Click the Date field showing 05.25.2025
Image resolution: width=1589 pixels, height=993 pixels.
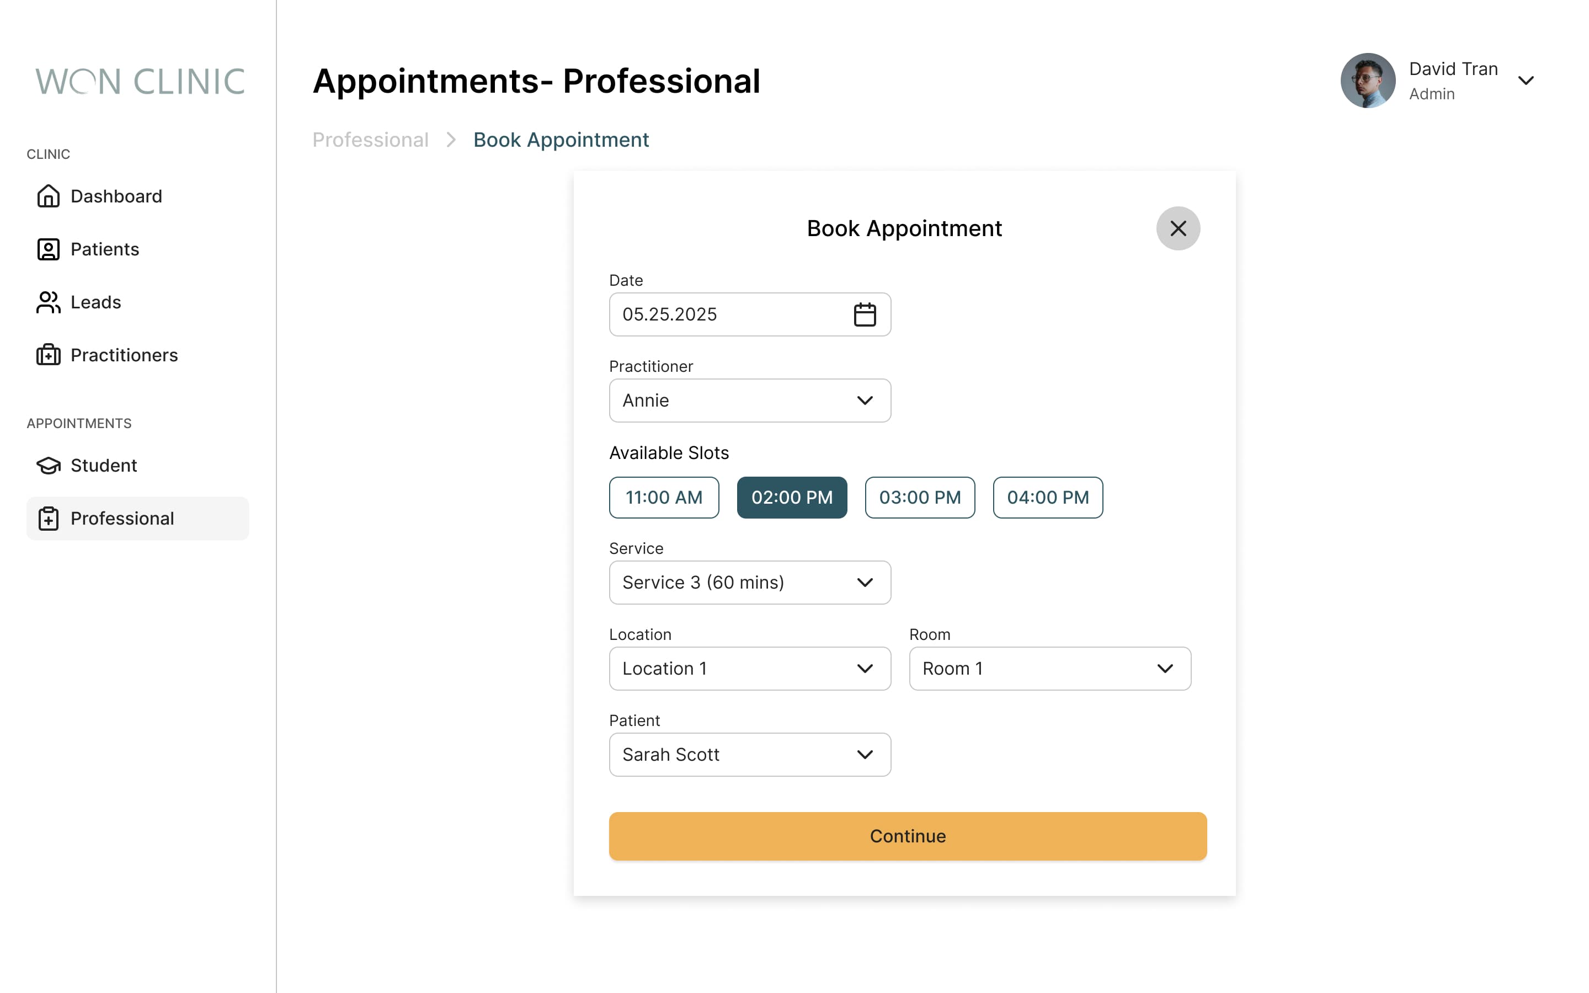pos(750,314)
